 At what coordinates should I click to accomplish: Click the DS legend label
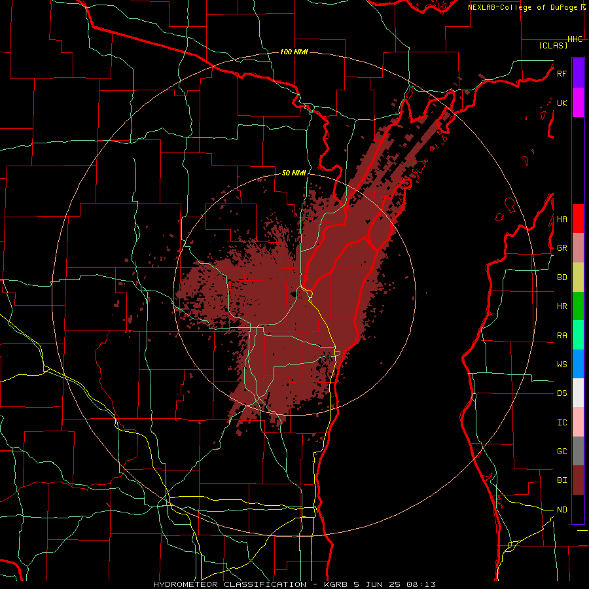pos(562,393)
